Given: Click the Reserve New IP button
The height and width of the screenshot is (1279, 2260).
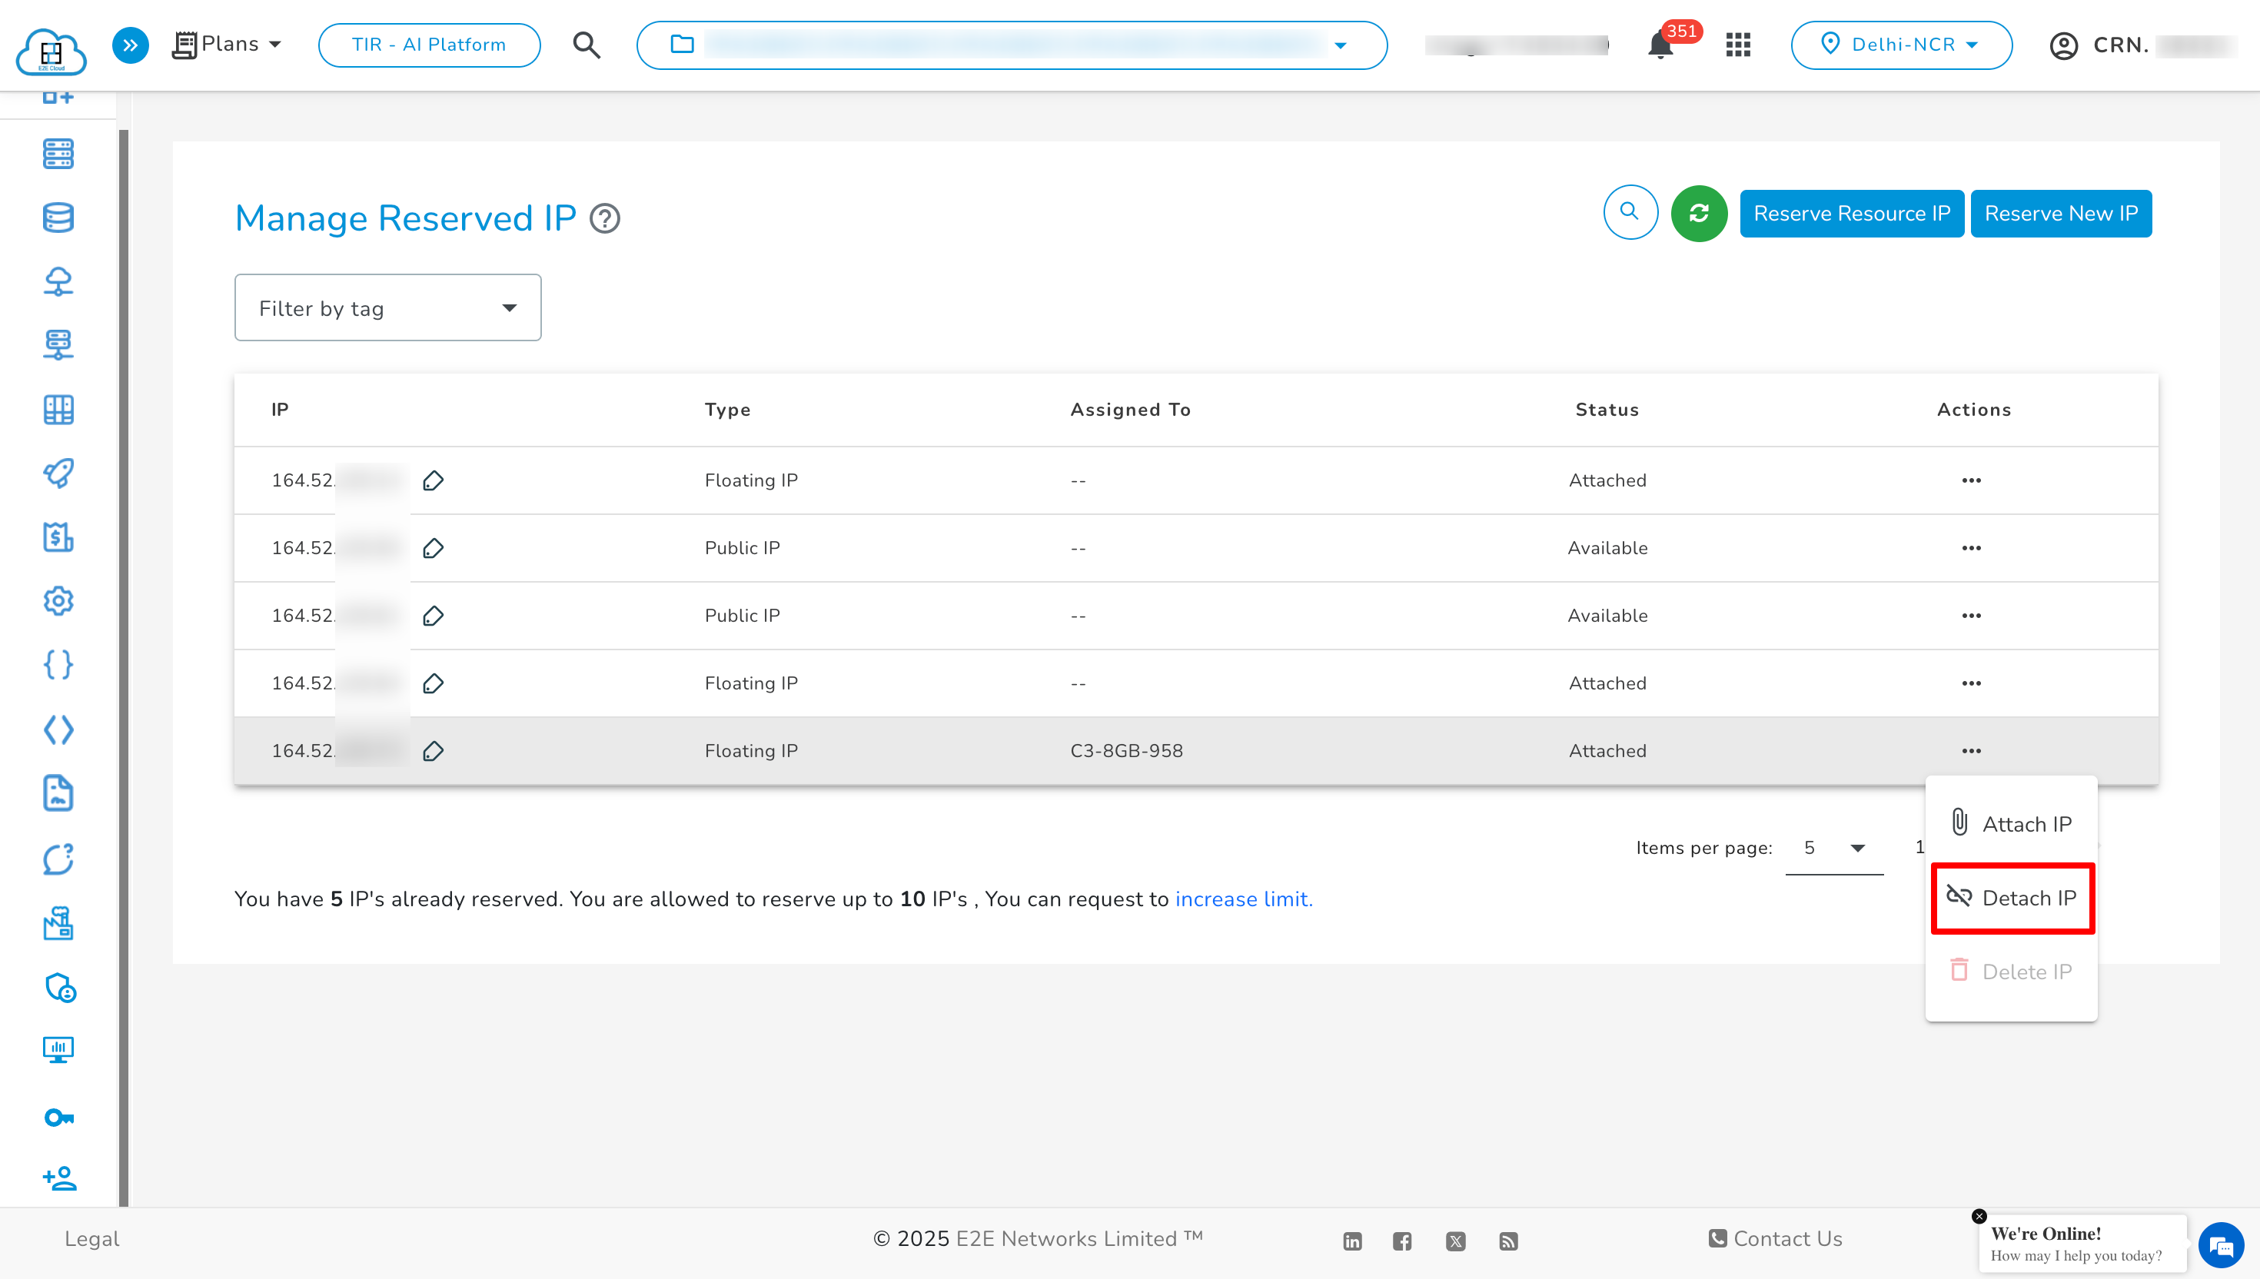Looking at the screenshot, I should point(2059,214).
